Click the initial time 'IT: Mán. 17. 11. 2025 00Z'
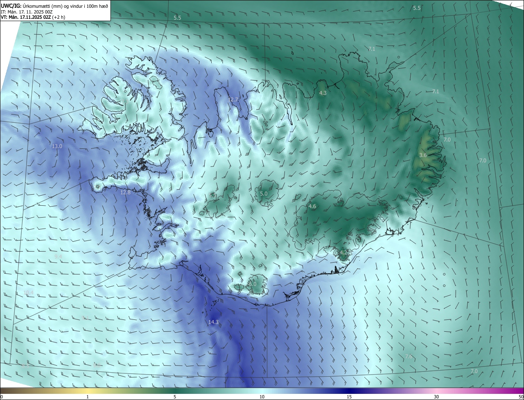 coord(27,12)
